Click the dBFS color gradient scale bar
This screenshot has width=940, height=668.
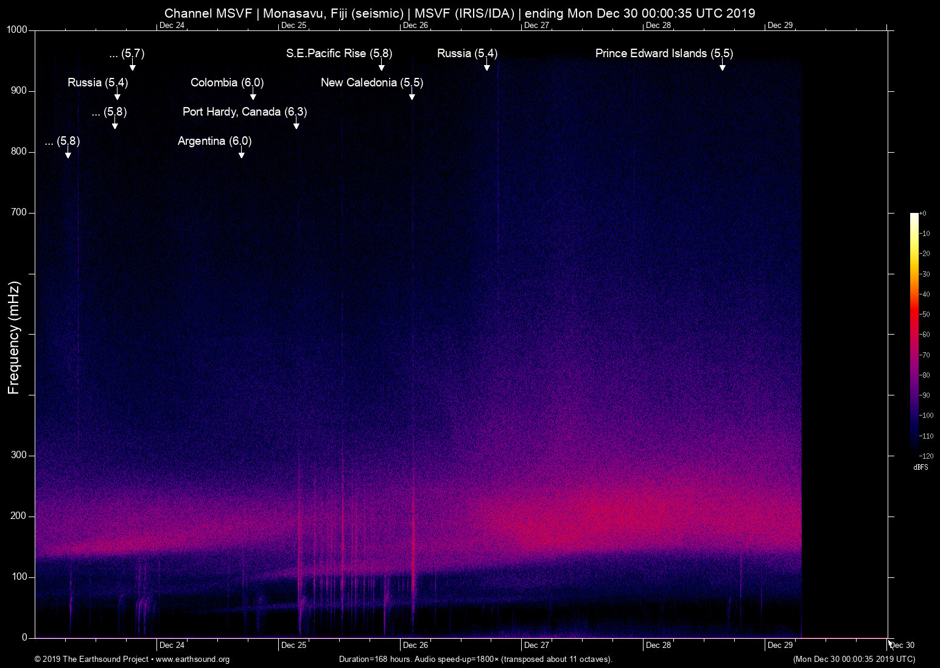click(x=914, y=334)
